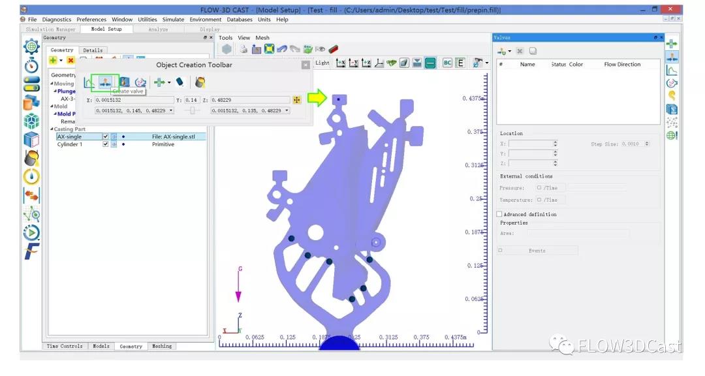The image size is (705, 376).
Task: Click the BC boundary conditions icon
Action: (447, 63)
